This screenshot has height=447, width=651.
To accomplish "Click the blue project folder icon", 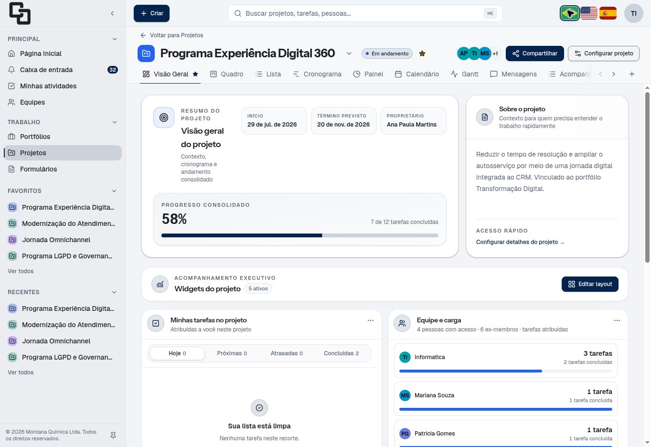I will click(146, 53).
